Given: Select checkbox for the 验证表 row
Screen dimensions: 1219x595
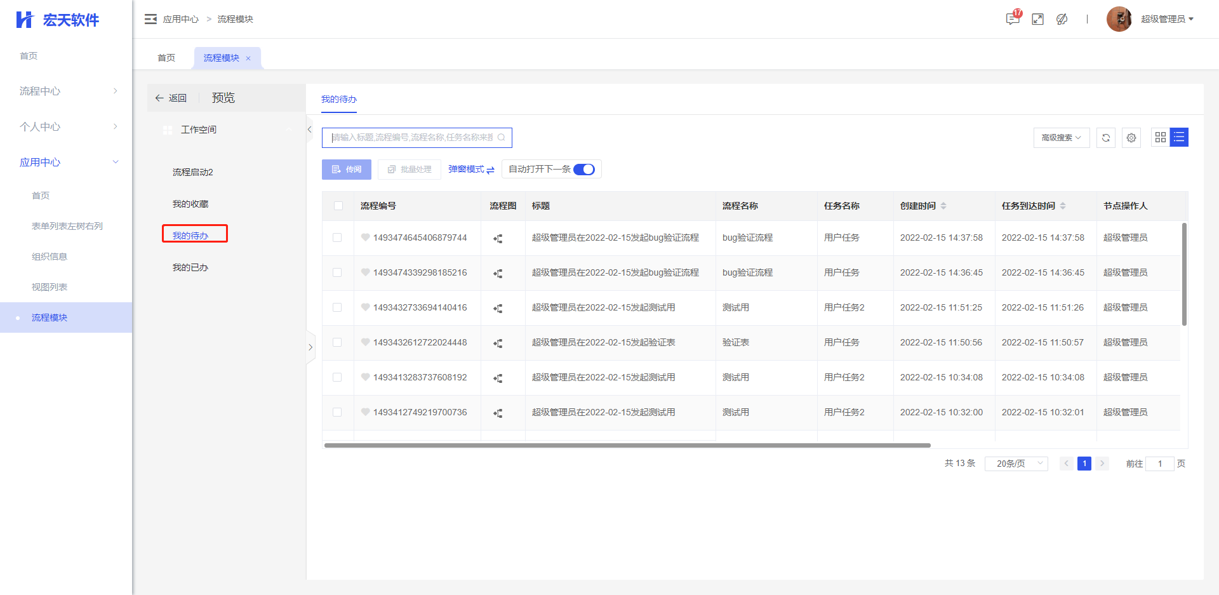Looking at the screenshot, I should [337, 342].
